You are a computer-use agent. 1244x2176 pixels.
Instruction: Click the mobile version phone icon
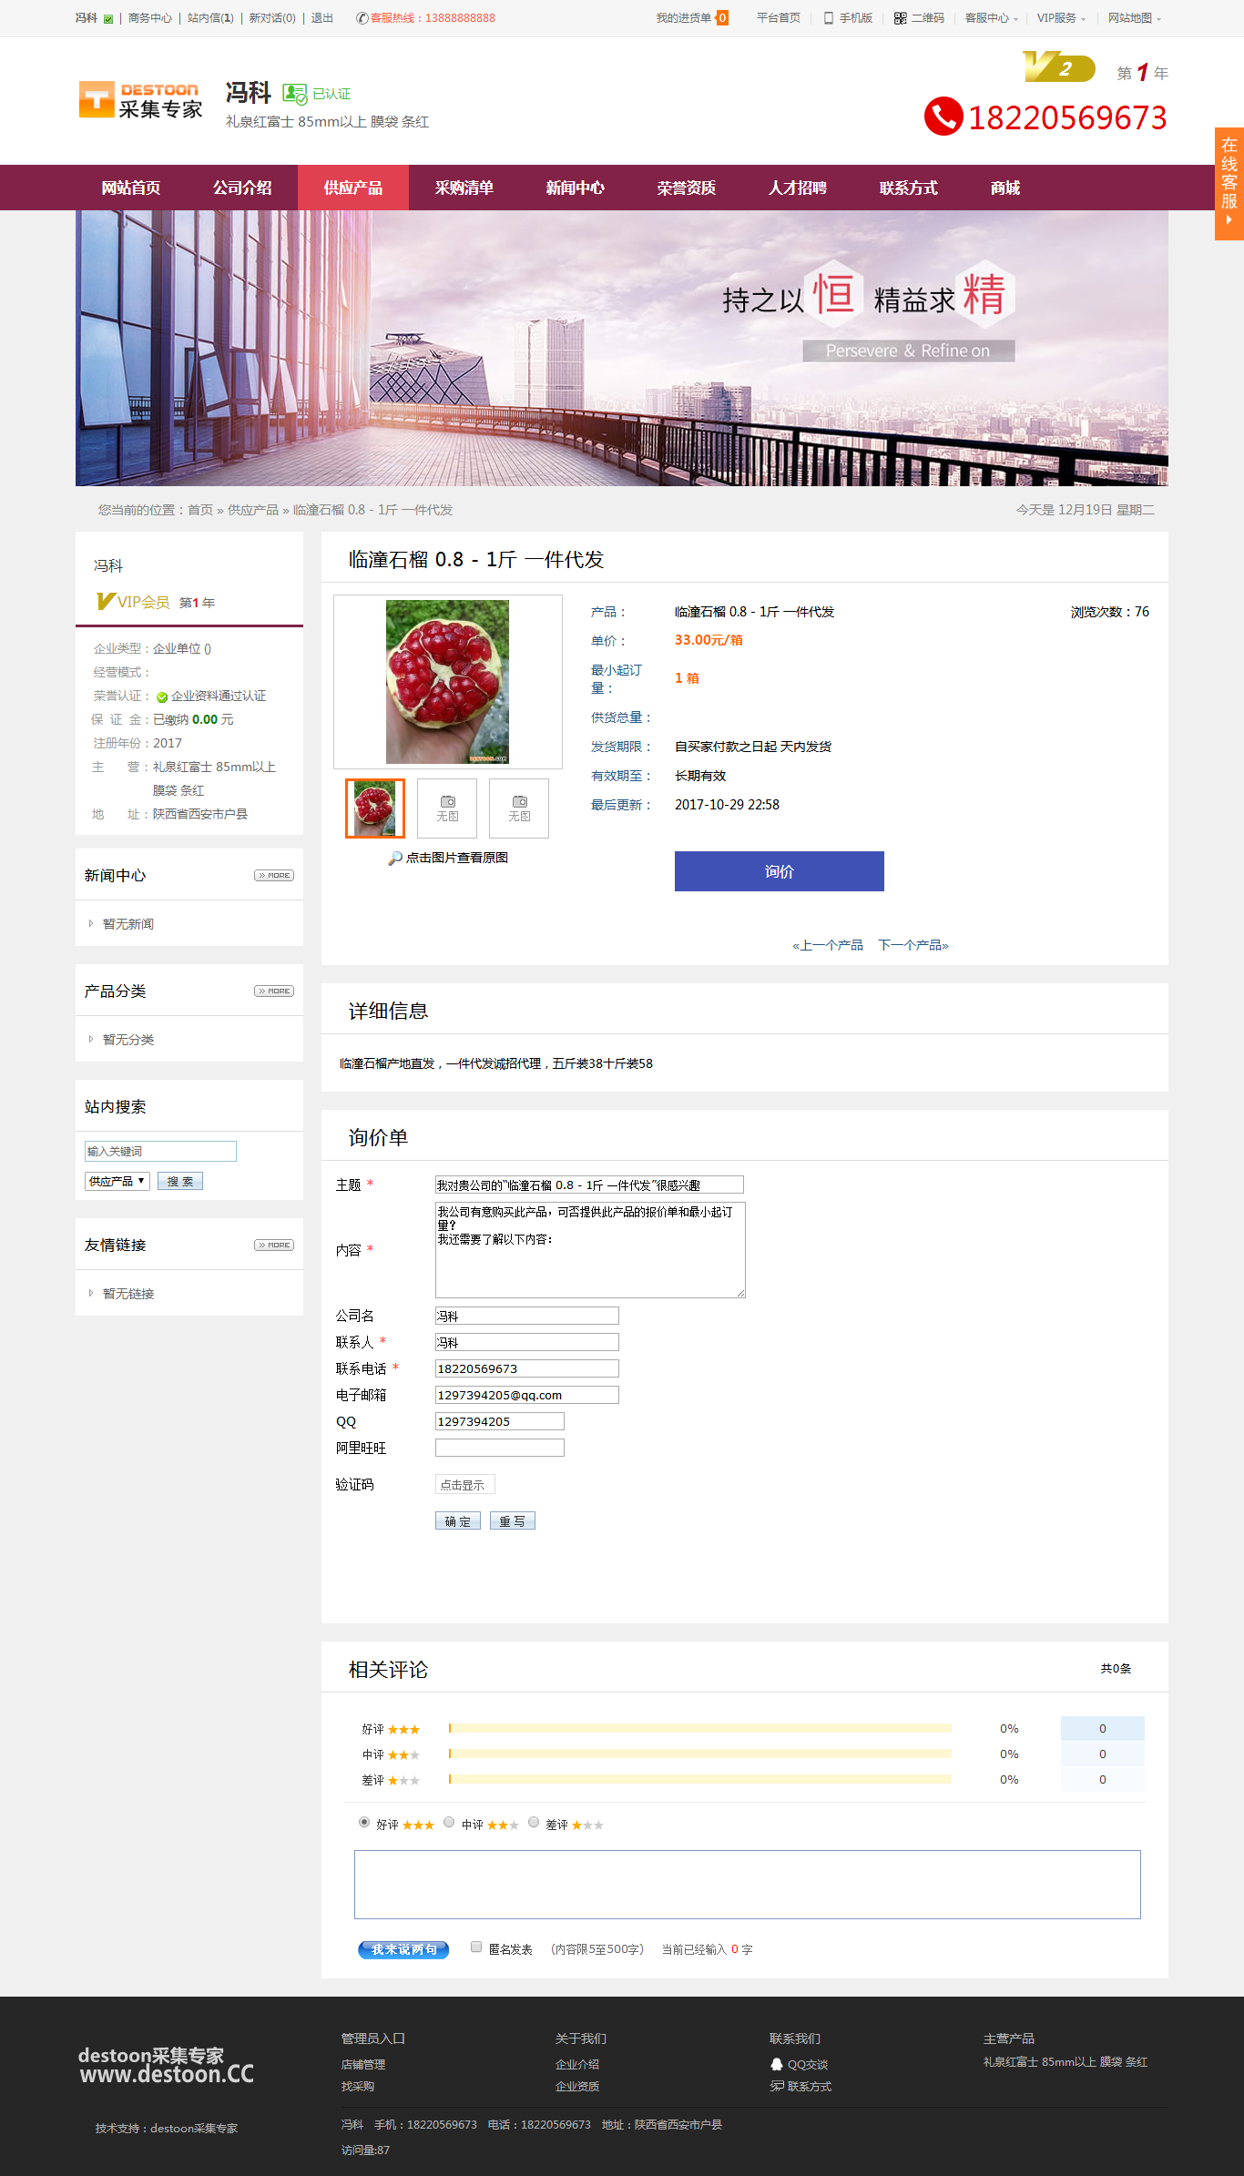828,18
